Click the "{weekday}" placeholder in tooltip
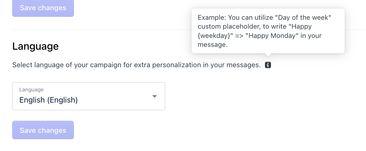Screen dimensions: 366x151 (x=214, y=36)
